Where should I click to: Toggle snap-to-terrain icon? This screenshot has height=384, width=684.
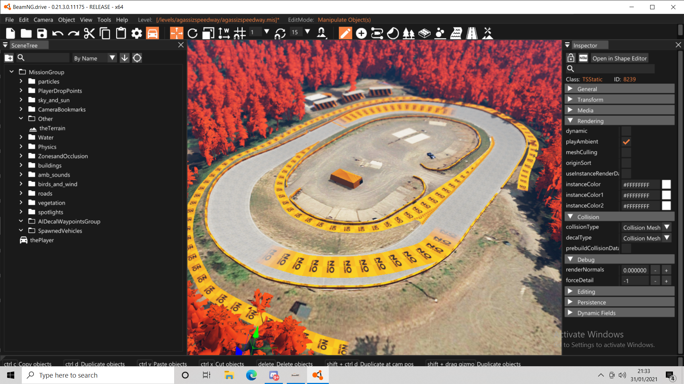coord(322,33)
